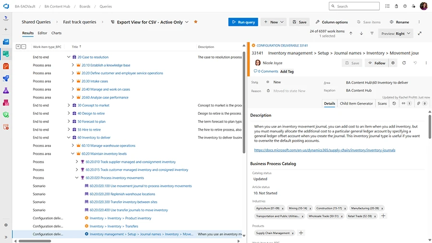This screenshot has height=243, width=432.
Task: Click the favorite star next to query name
Action: coord(195,22)
